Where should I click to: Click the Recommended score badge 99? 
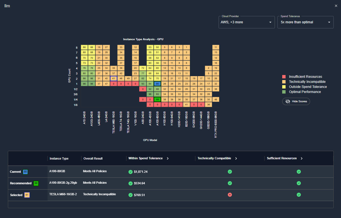click(x=36, y=183)
